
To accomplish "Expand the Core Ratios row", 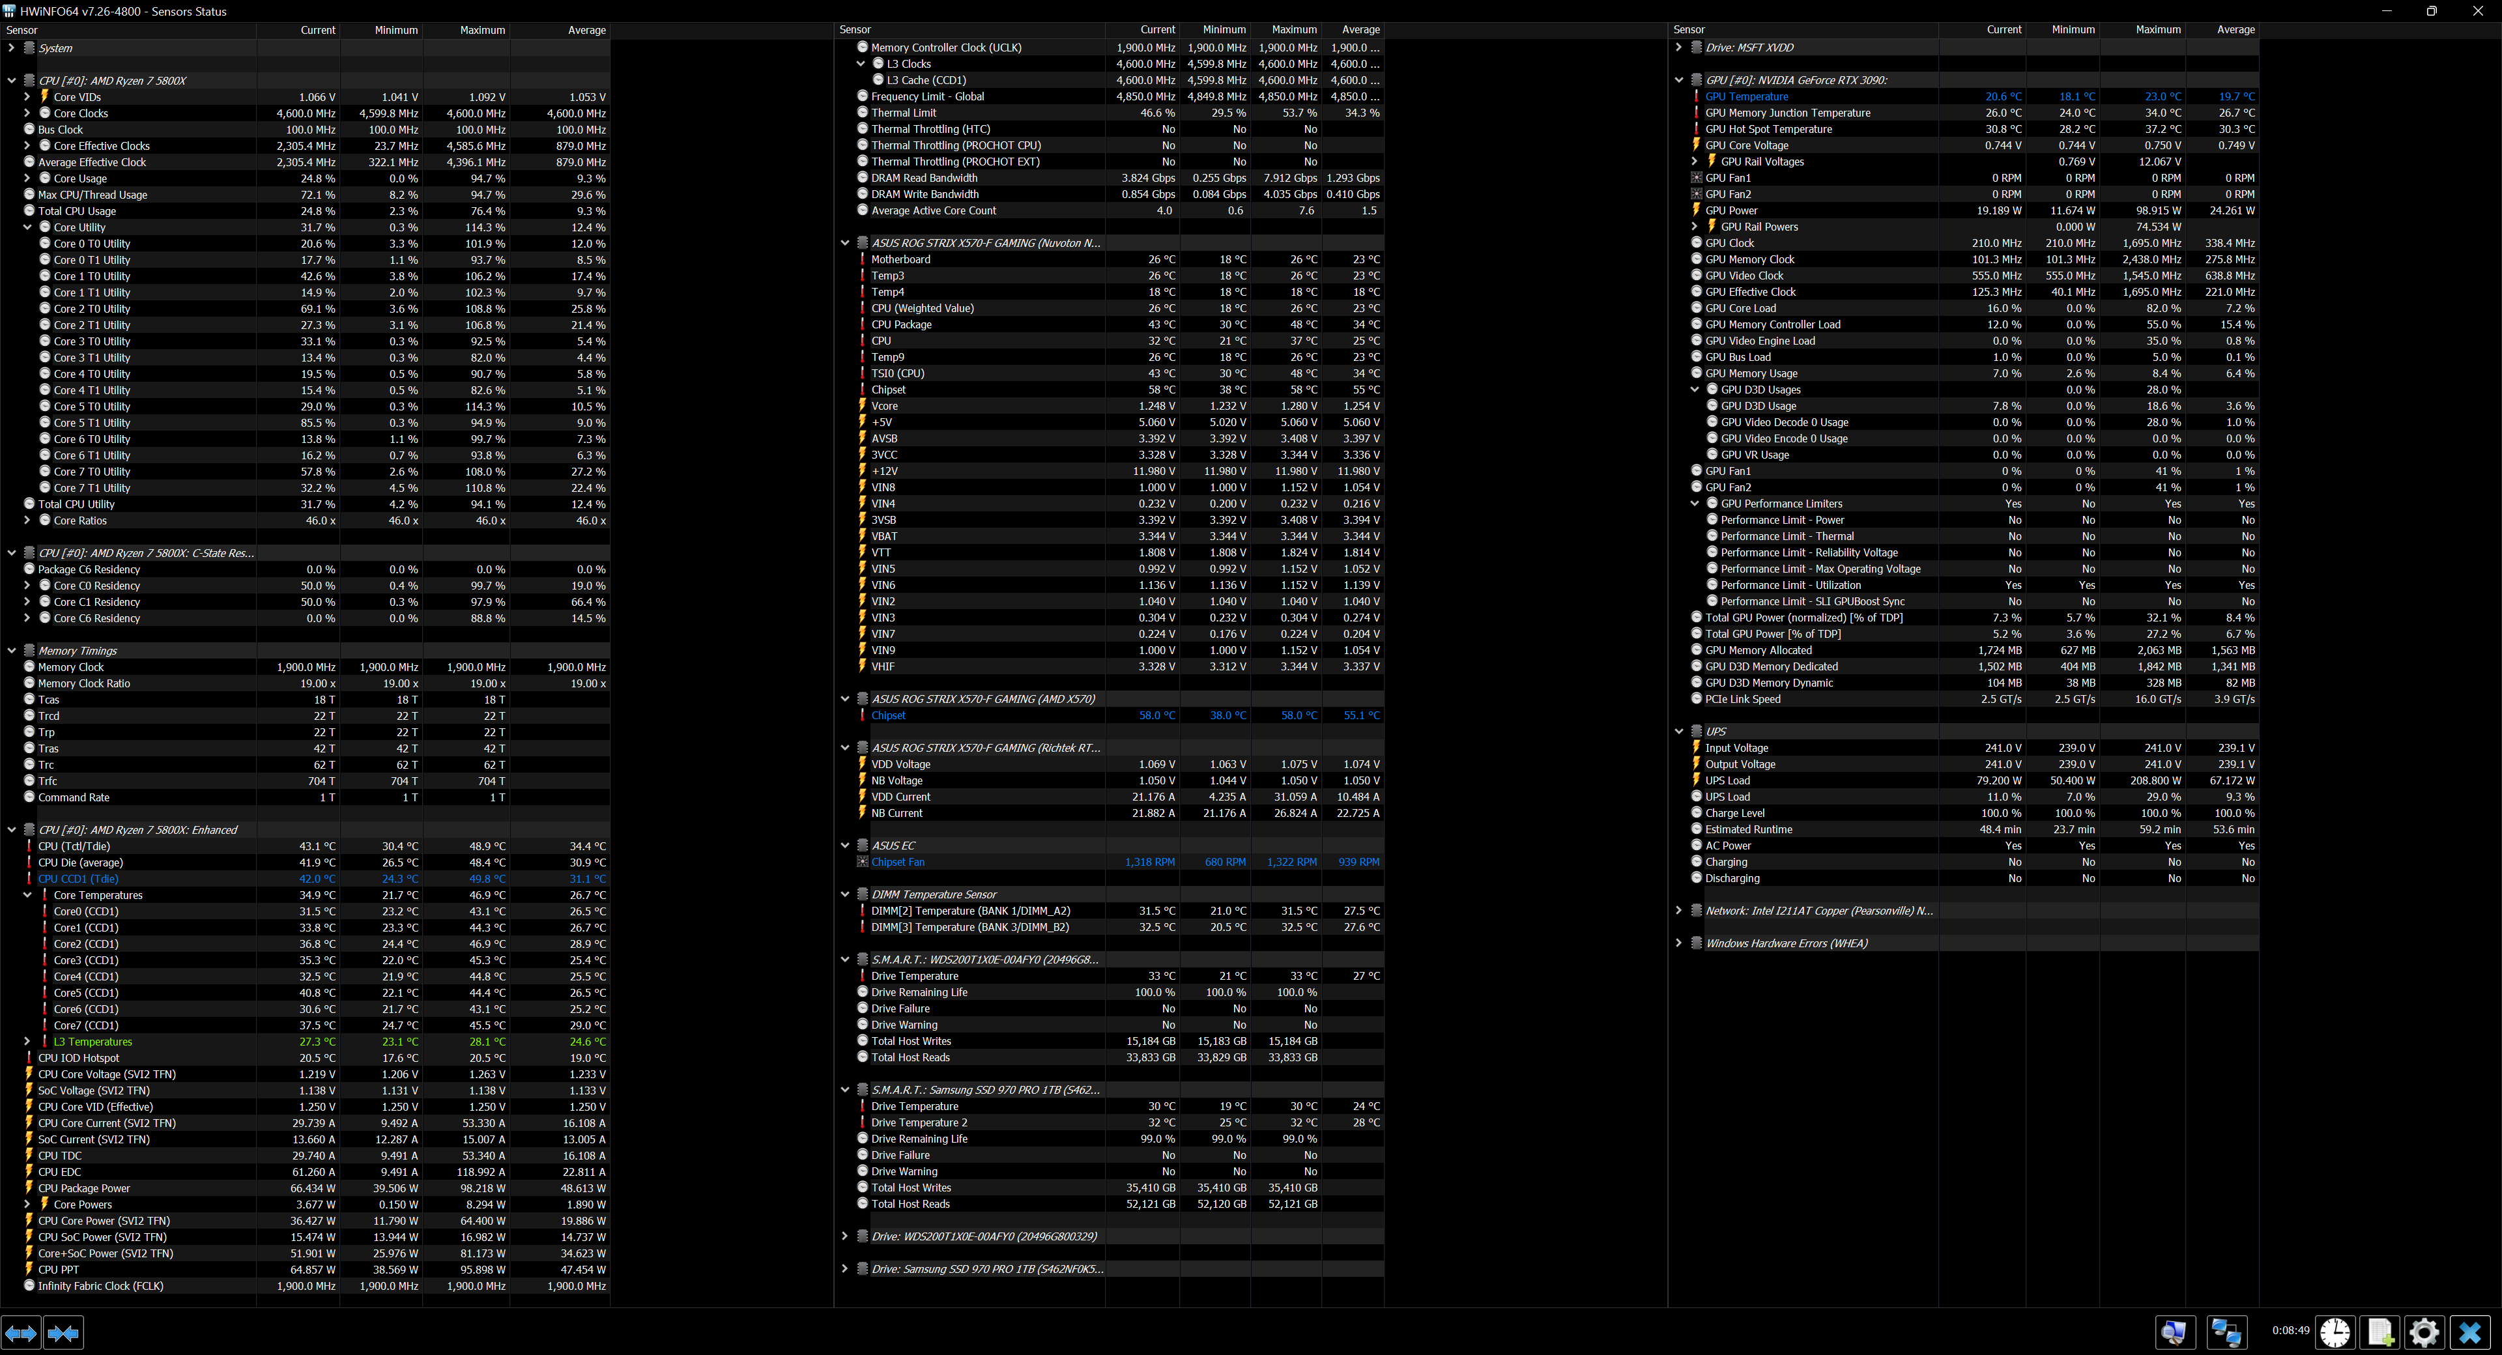I will tap(27, 521).
